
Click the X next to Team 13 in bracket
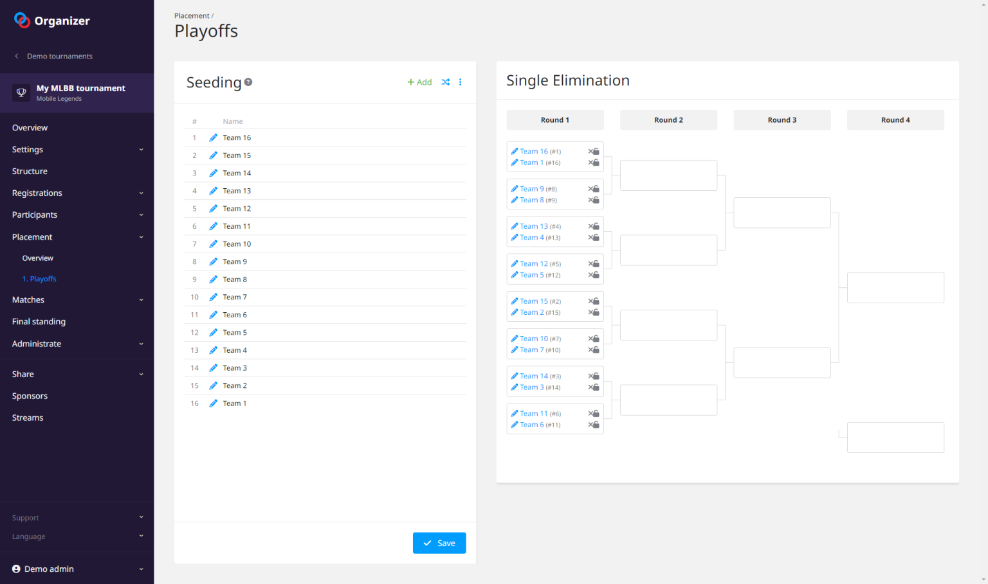coord(590,226)
